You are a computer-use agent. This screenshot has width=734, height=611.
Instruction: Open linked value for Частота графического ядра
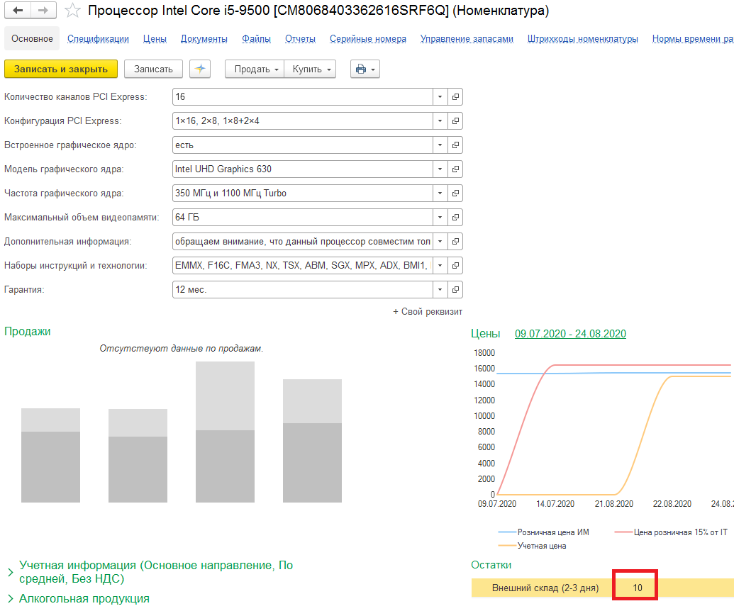[455, 194]
